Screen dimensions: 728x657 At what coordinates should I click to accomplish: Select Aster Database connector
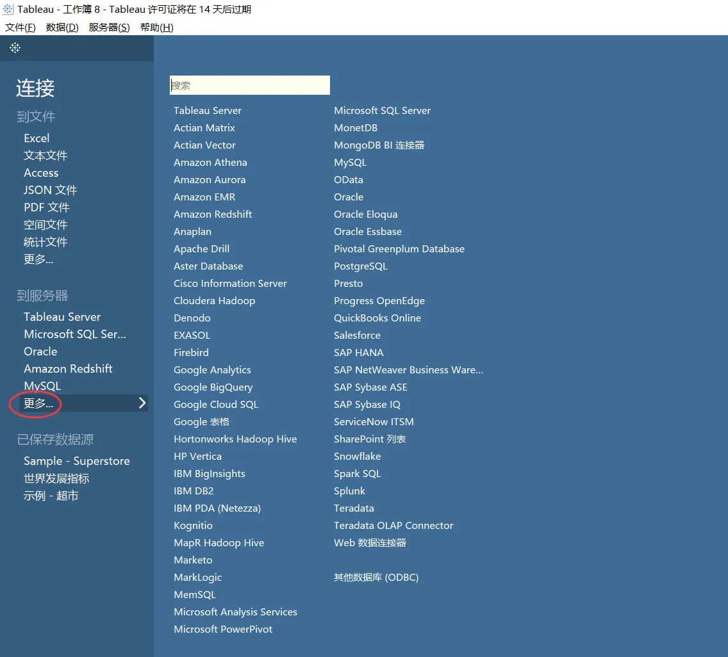coord(208,266)
